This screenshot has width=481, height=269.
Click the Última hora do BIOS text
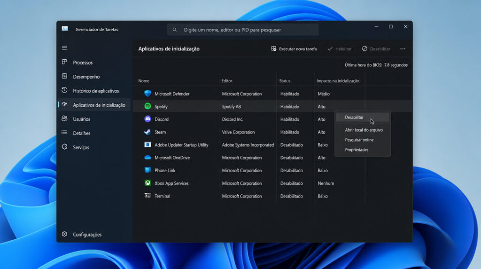[376, 65]
